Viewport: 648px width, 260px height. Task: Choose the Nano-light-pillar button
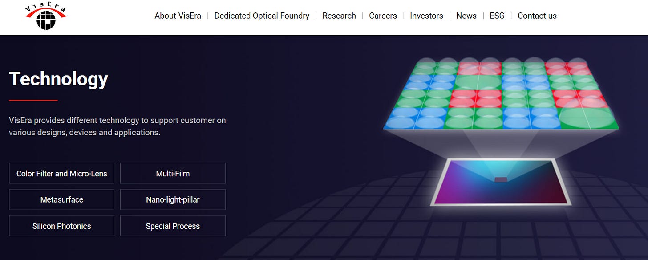(x=173, y=199)
